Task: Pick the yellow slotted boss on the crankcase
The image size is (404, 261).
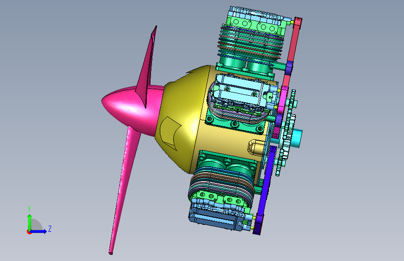Action: pyautogui.click(x=256, y=147)
